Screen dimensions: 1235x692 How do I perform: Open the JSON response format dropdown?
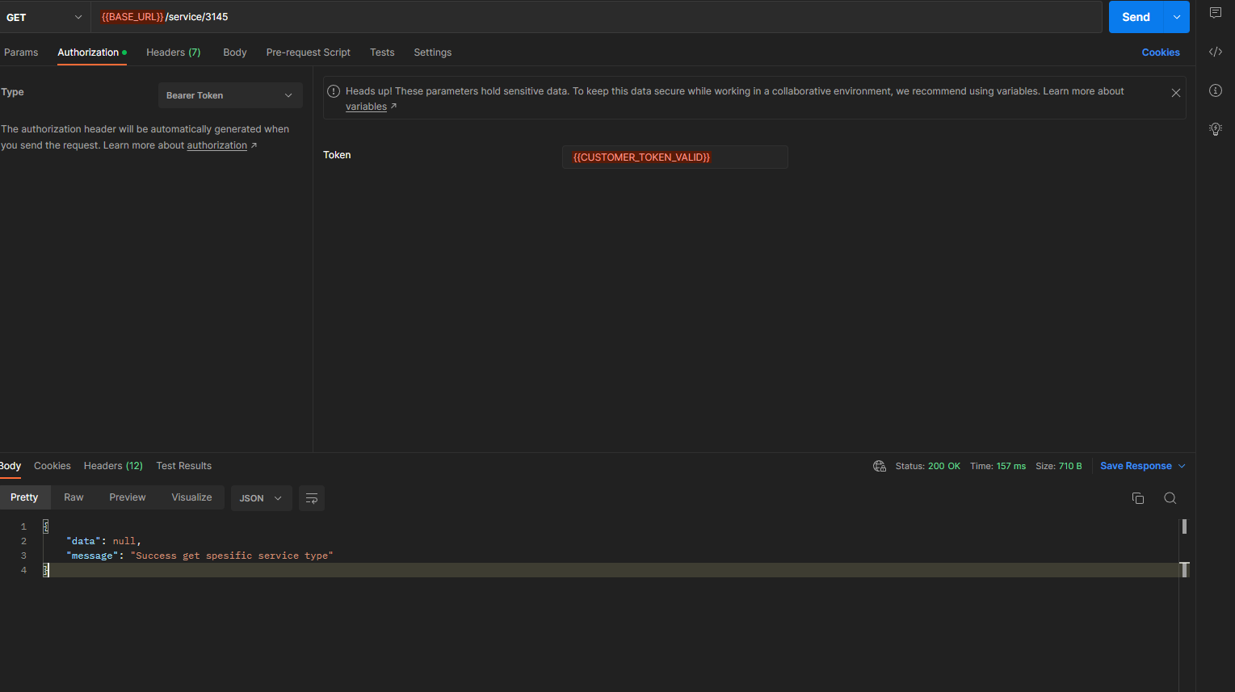point(261,498)
